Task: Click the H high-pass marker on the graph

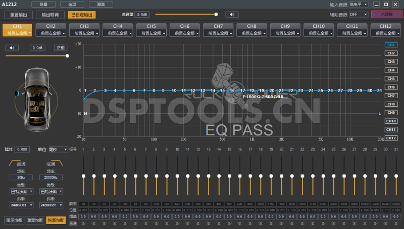Action: pos(85,113)
